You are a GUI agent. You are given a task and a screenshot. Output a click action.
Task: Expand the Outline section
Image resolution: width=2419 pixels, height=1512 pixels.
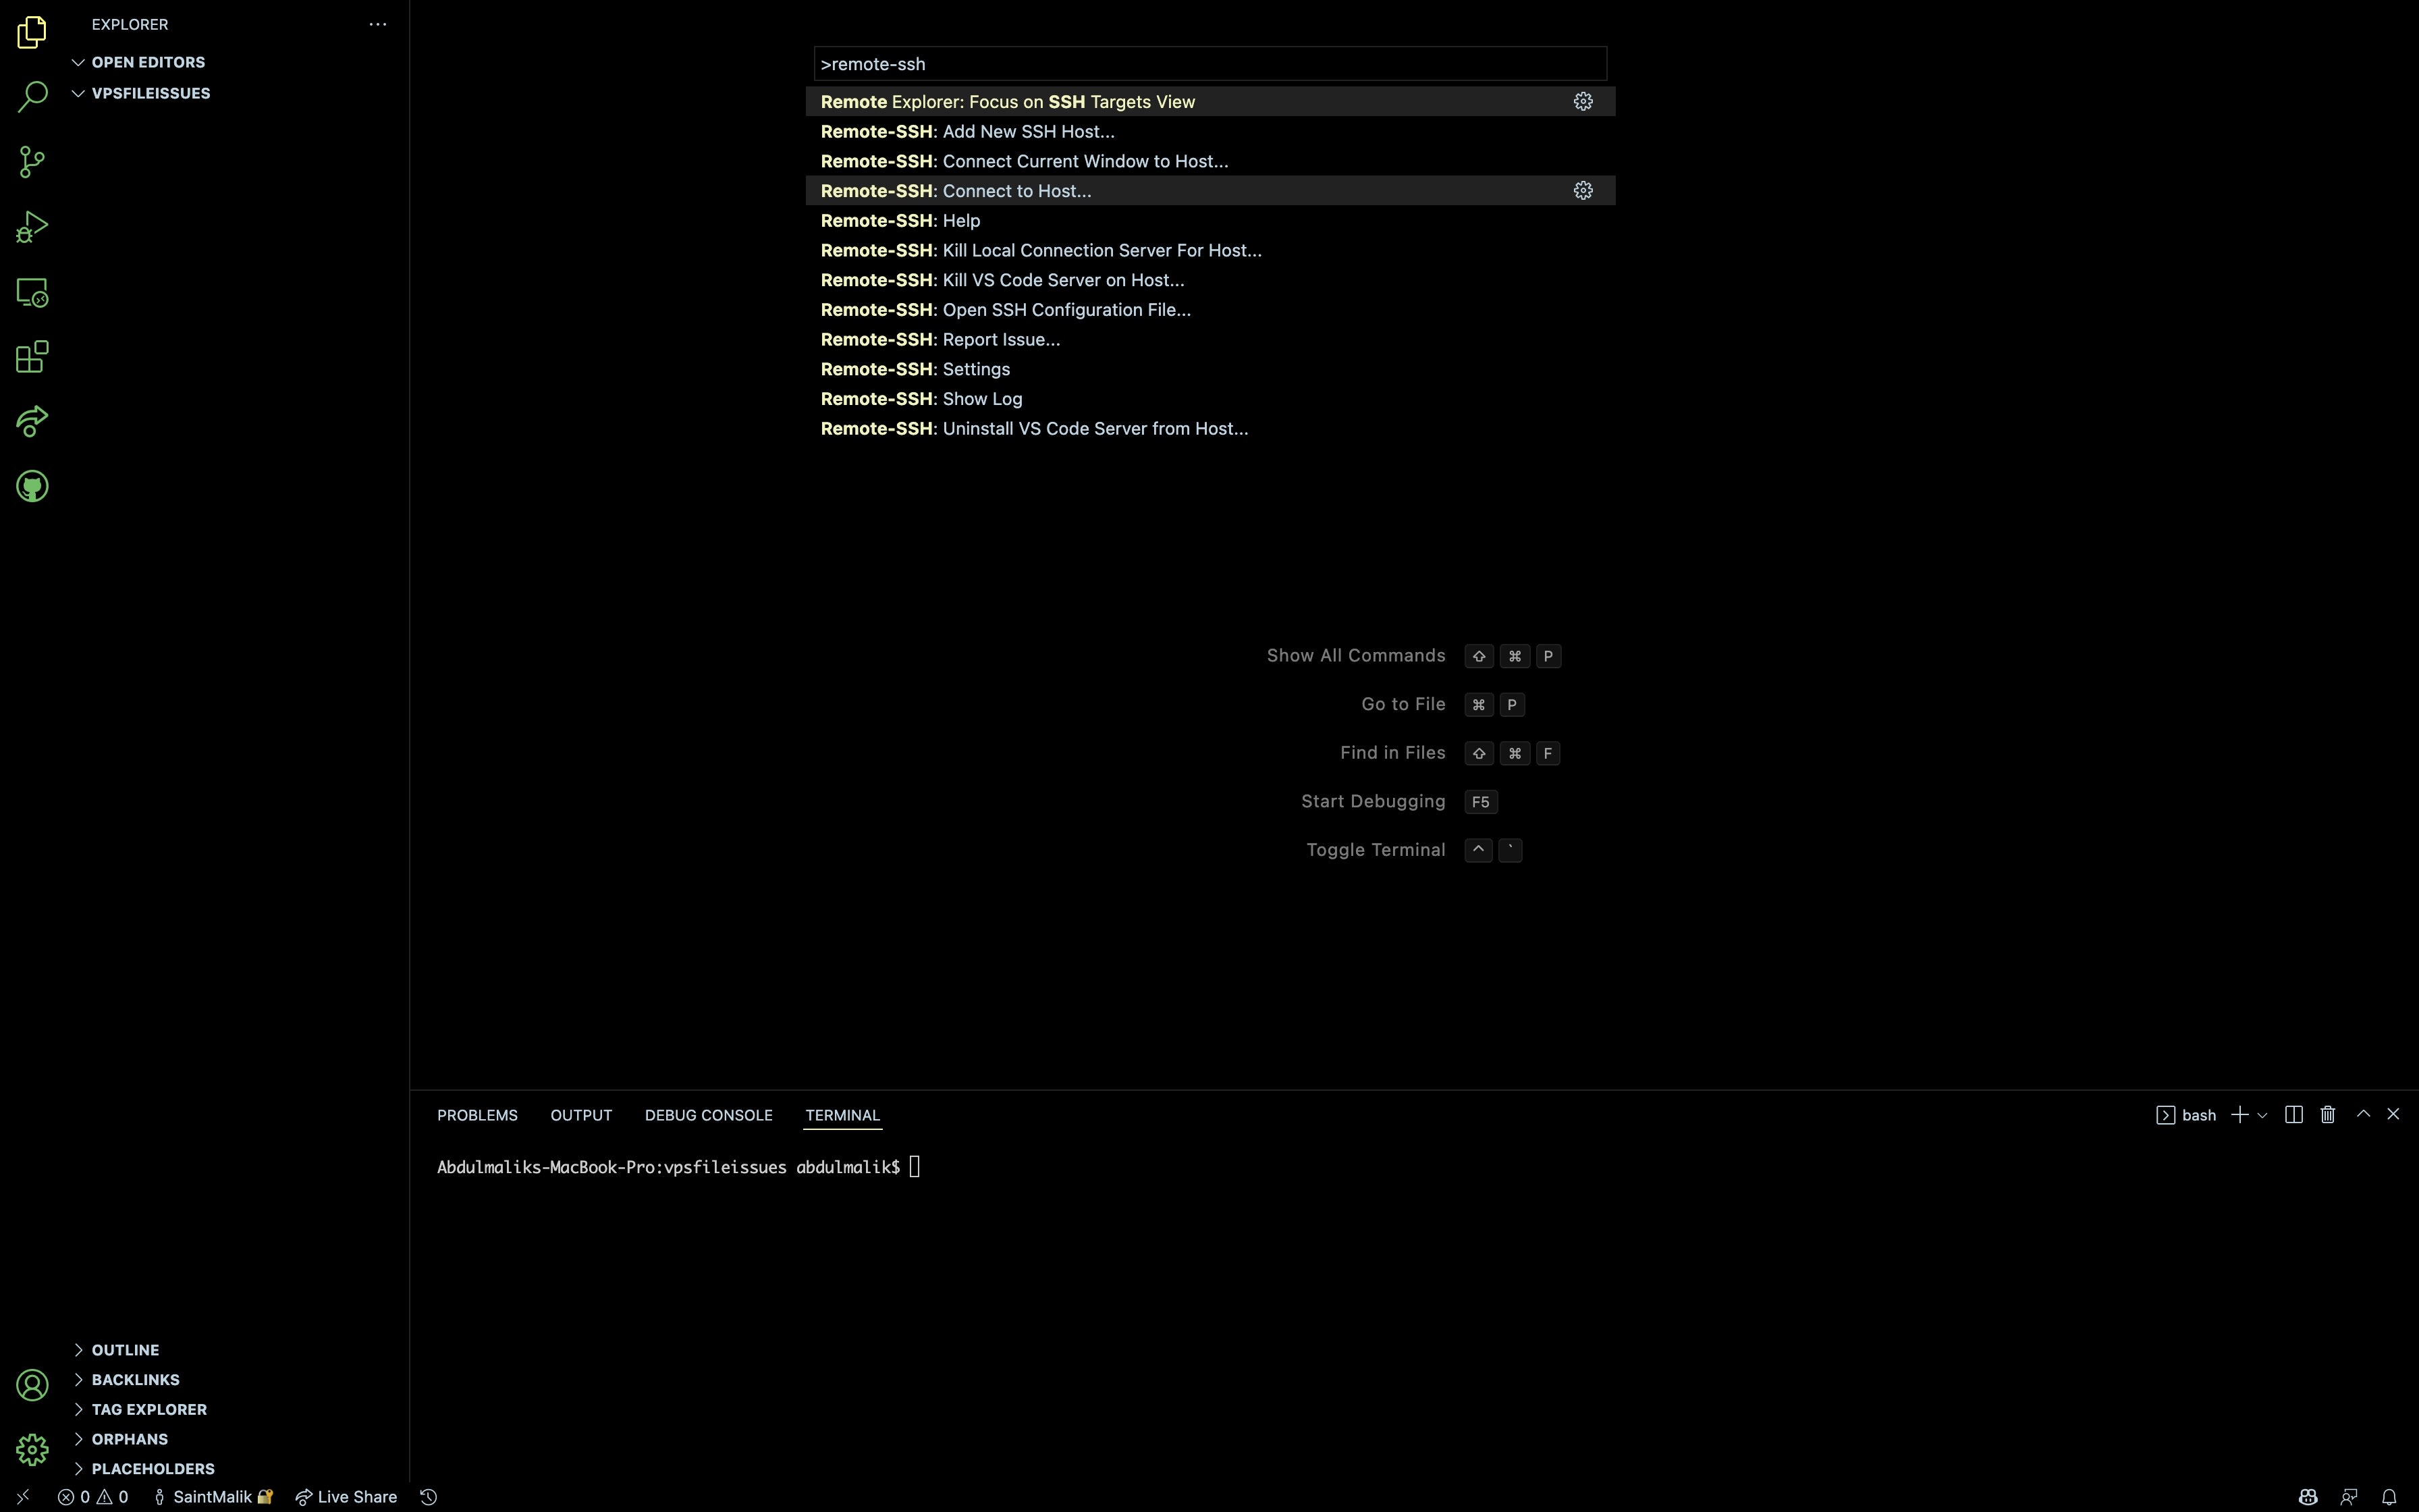240,1350
